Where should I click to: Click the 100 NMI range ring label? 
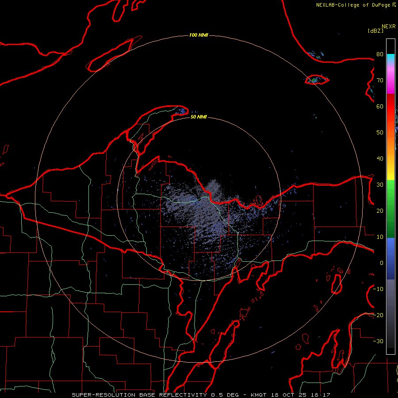(199, 35)
